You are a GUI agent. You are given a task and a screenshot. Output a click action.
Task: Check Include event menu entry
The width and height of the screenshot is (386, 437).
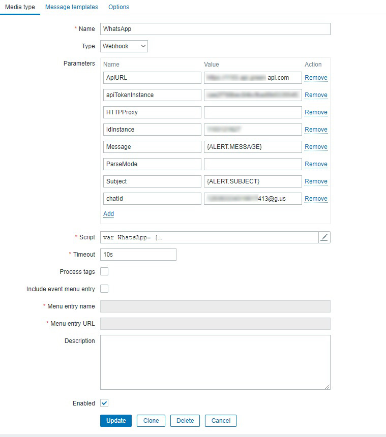[x=104, y=289]
